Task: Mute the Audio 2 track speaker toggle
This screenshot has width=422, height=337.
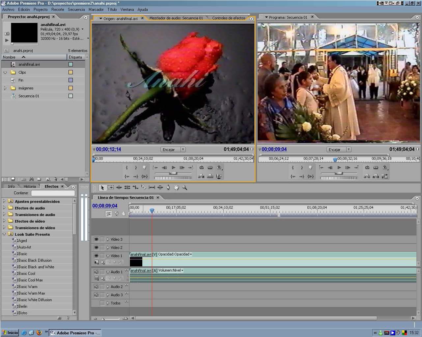Action: coord(96,287)
